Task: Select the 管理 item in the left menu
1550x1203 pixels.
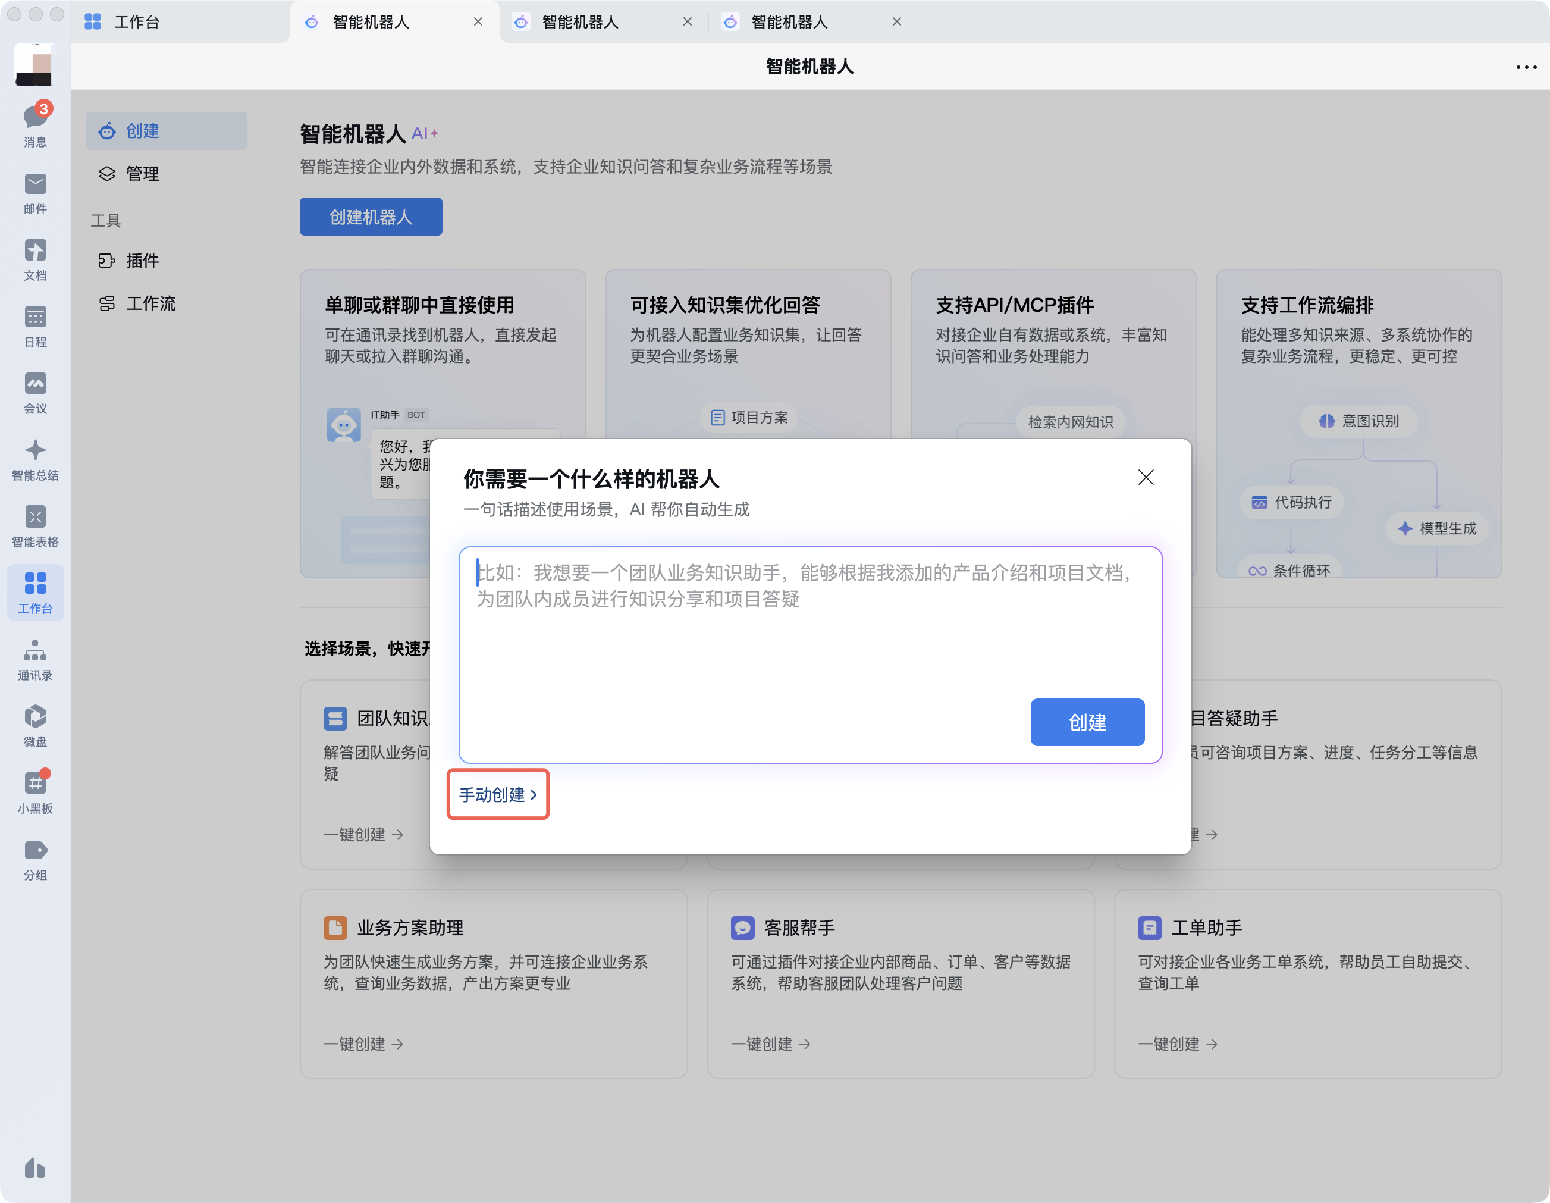Action: pos(142,174)
